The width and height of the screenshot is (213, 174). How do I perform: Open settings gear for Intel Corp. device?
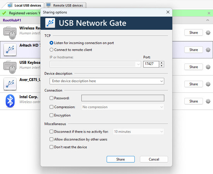[208, 101]
